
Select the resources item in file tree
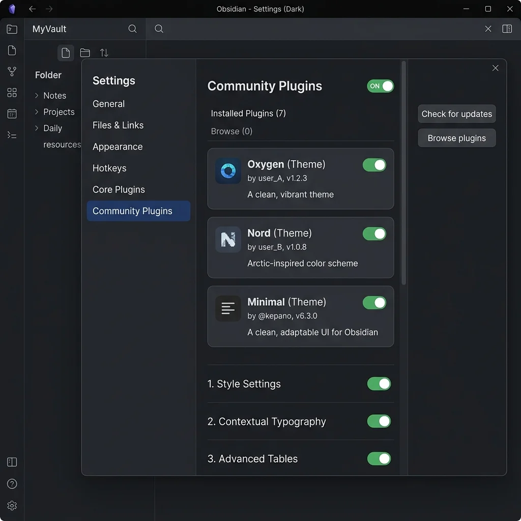[62, 145]
